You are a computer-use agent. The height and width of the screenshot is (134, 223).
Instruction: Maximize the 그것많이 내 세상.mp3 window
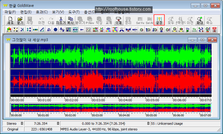click(x=202, y=40)
